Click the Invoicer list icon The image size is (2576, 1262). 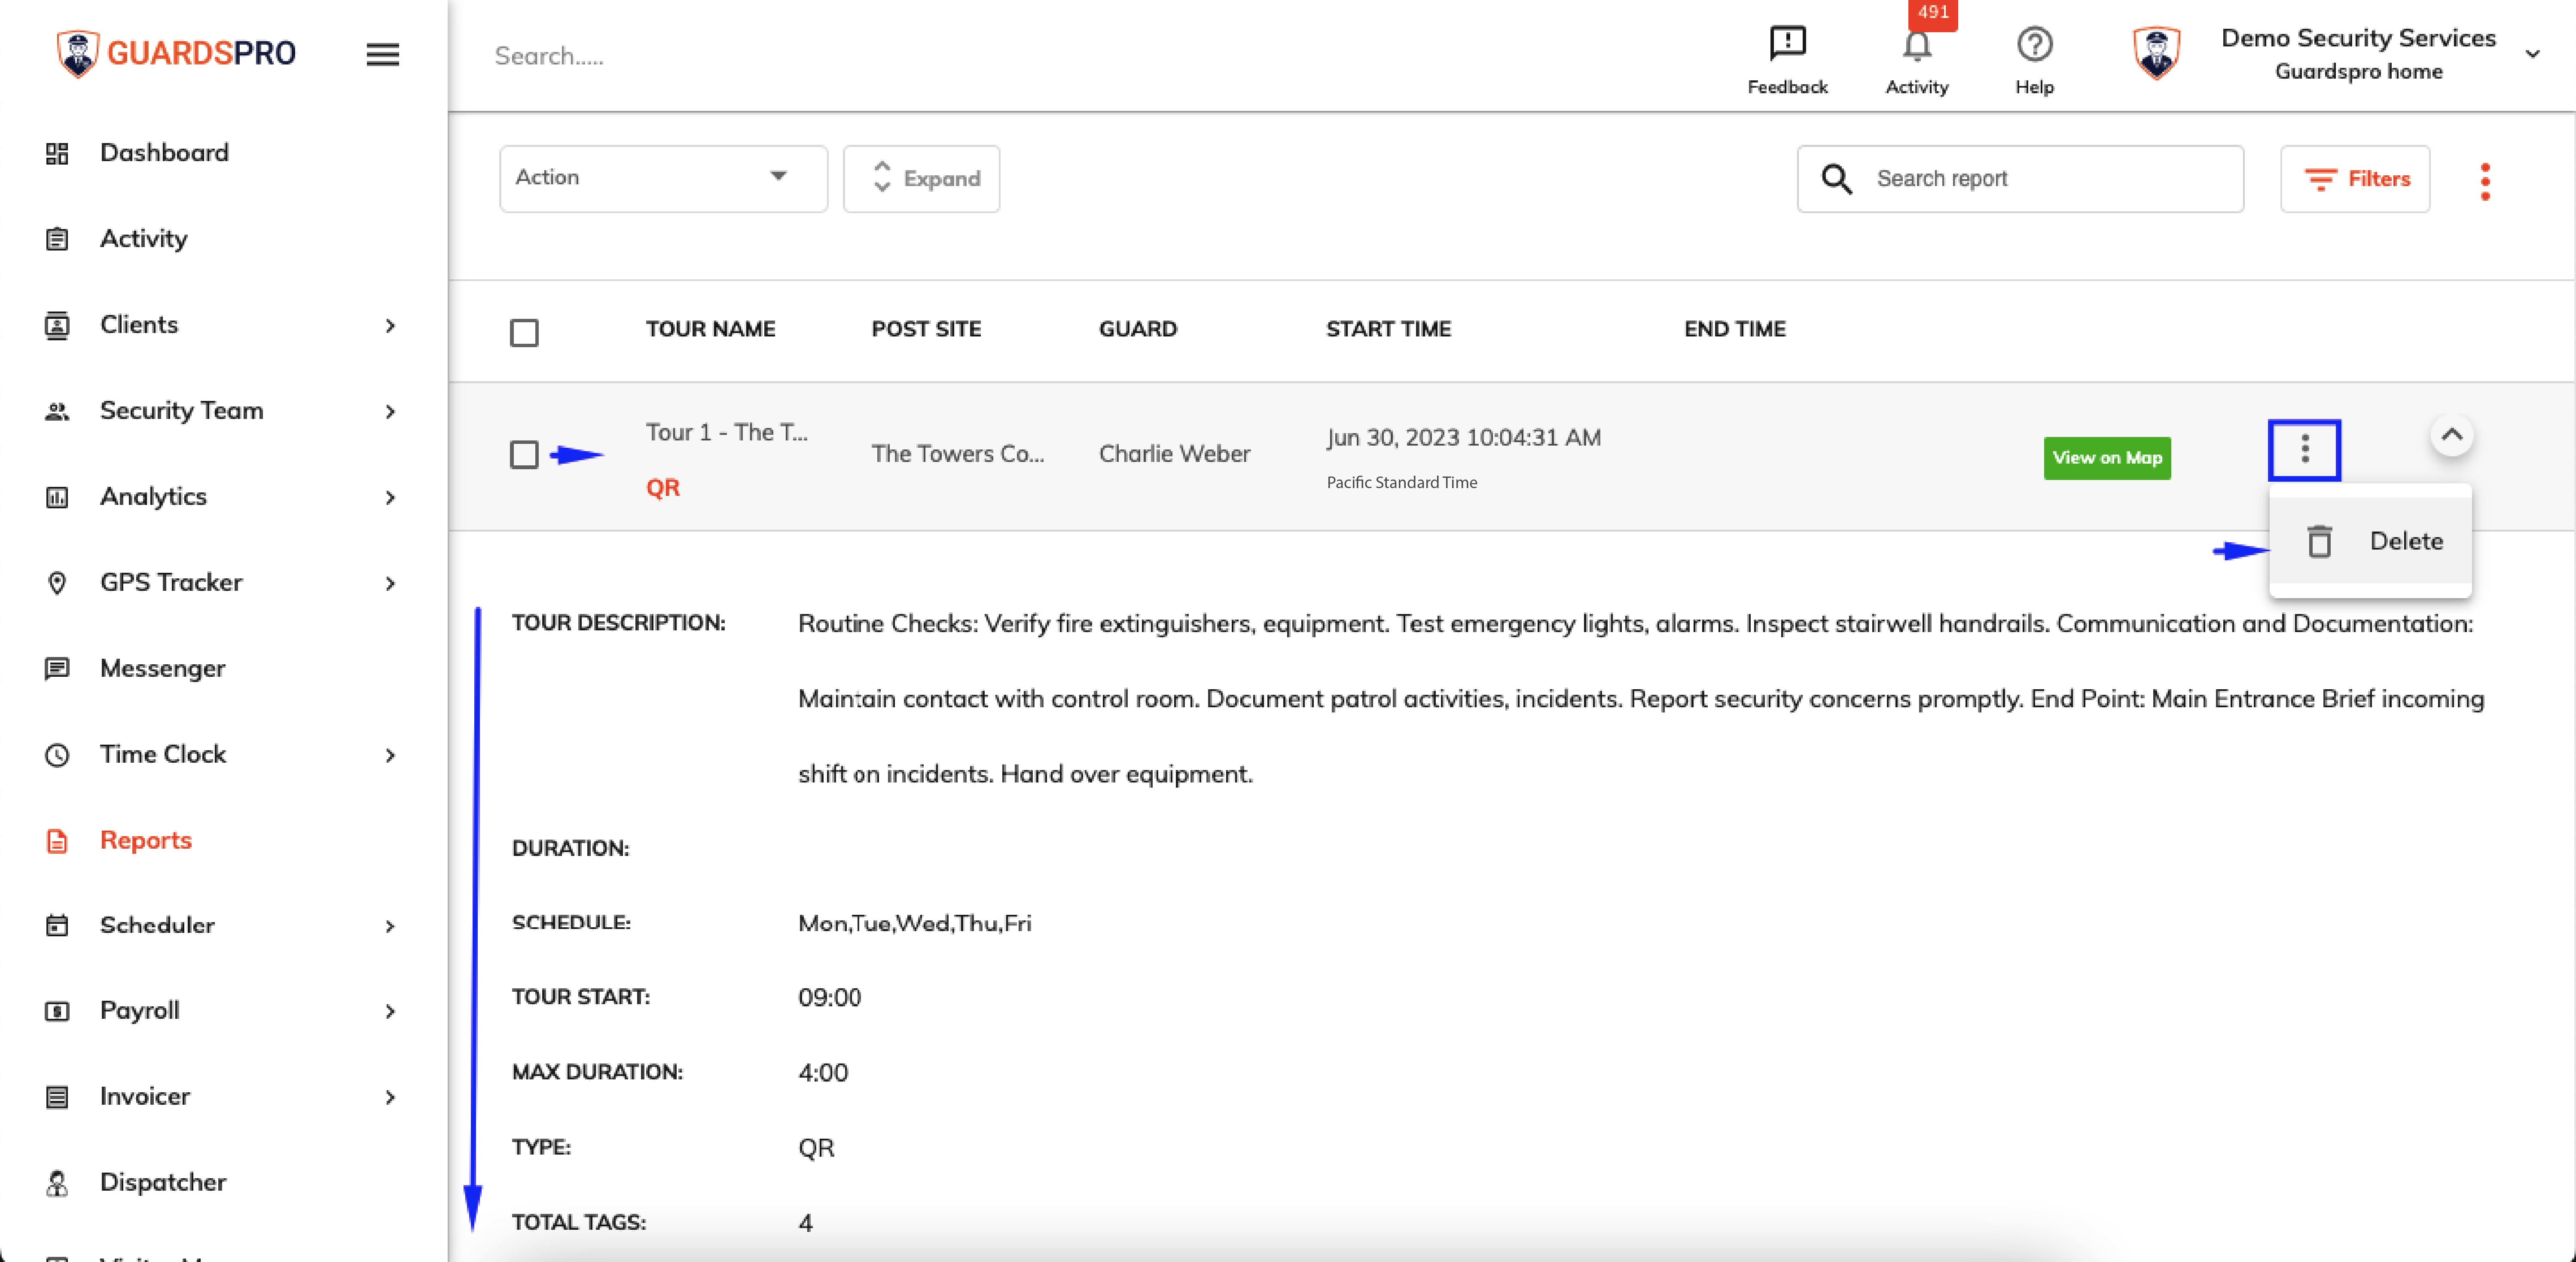[57, 1097]
